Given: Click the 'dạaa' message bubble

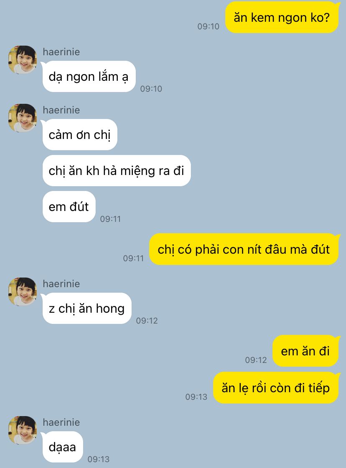Looking at the screenshot, I should pos(62,447).
